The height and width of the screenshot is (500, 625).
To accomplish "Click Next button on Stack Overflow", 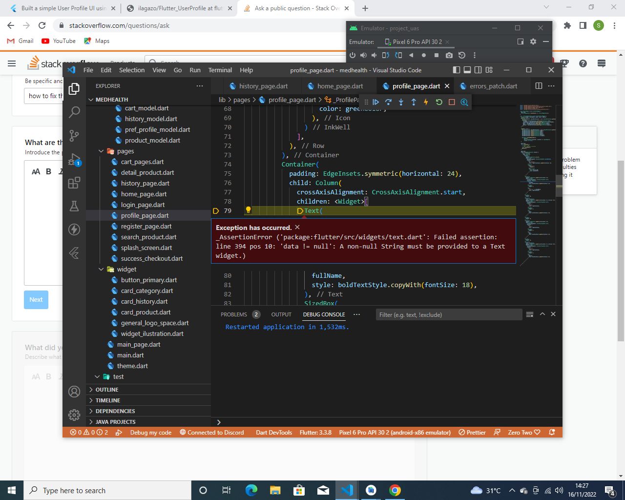I will [36, 300].
